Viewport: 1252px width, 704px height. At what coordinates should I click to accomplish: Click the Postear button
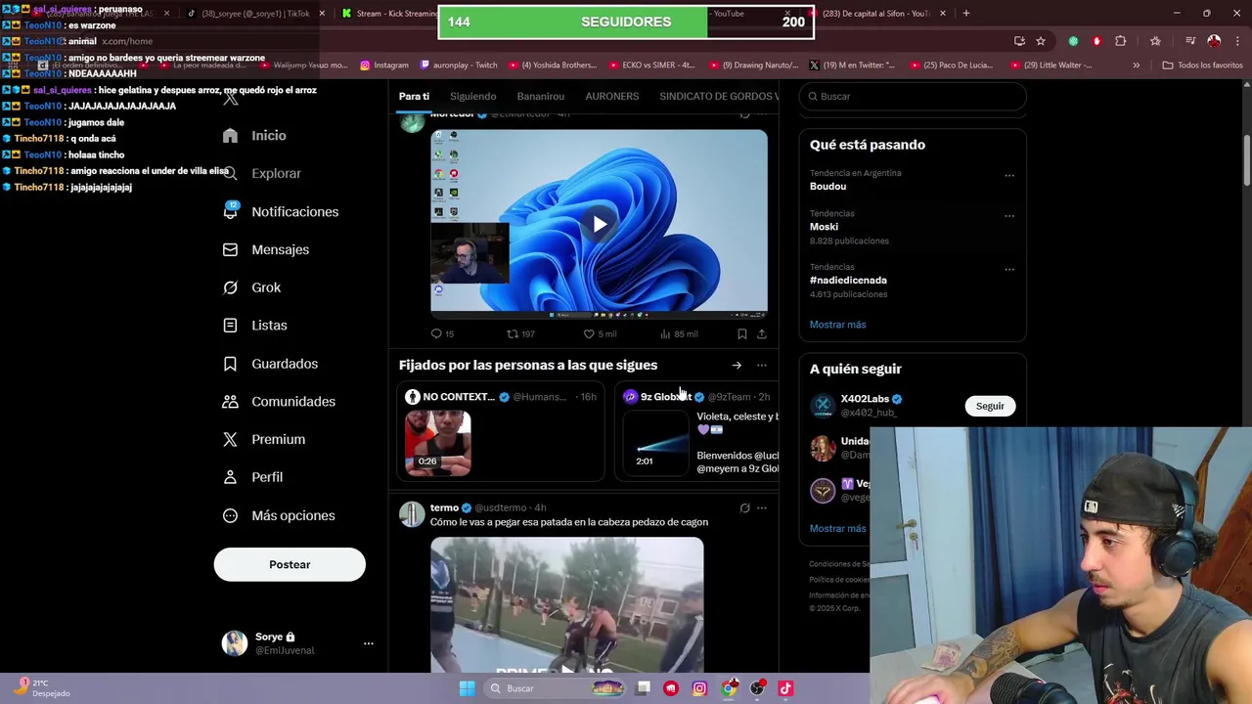coord(290,564)
